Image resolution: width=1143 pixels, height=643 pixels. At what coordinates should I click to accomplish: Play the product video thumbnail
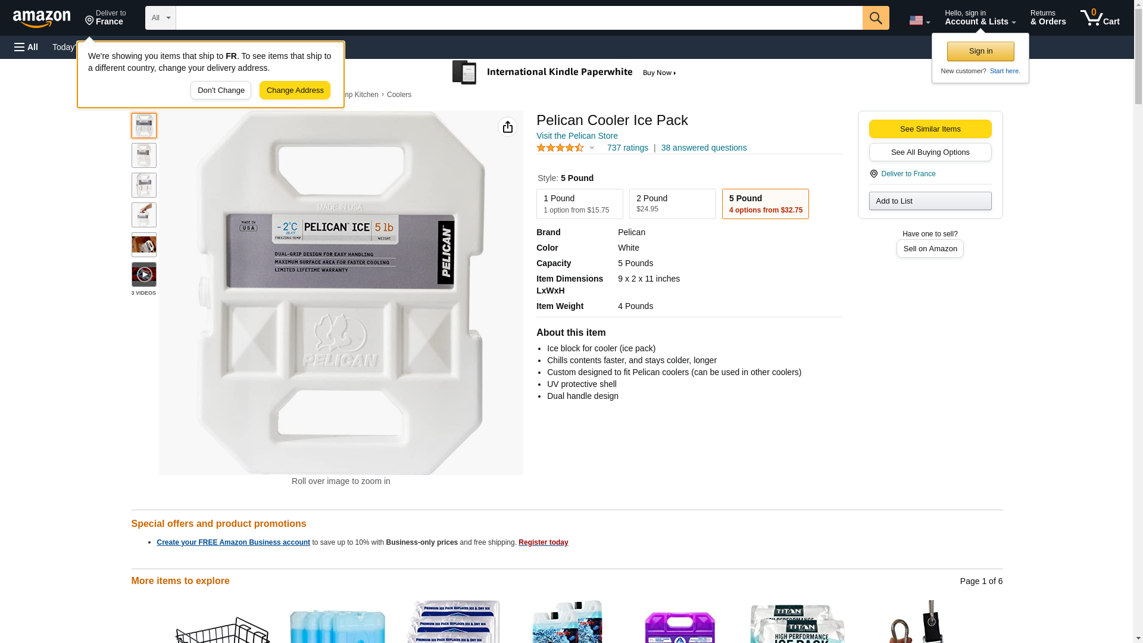pos(143,274)
